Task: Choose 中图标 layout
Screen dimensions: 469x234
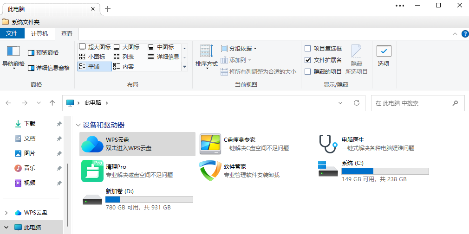Action: tap(161, 47)
